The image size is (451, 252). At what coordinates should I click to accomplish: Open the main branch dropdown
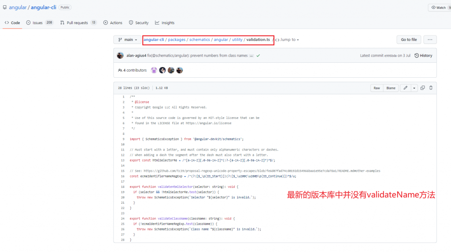[x=127, y=40]
